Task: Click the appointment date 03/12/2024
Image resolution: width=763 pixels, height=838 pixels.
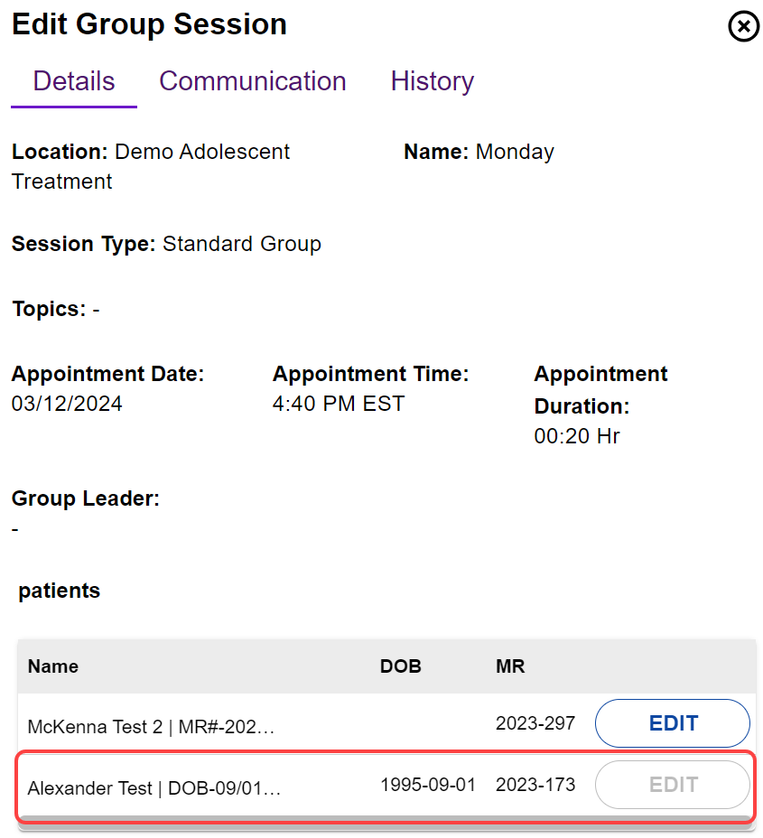Action: point(67,404)
